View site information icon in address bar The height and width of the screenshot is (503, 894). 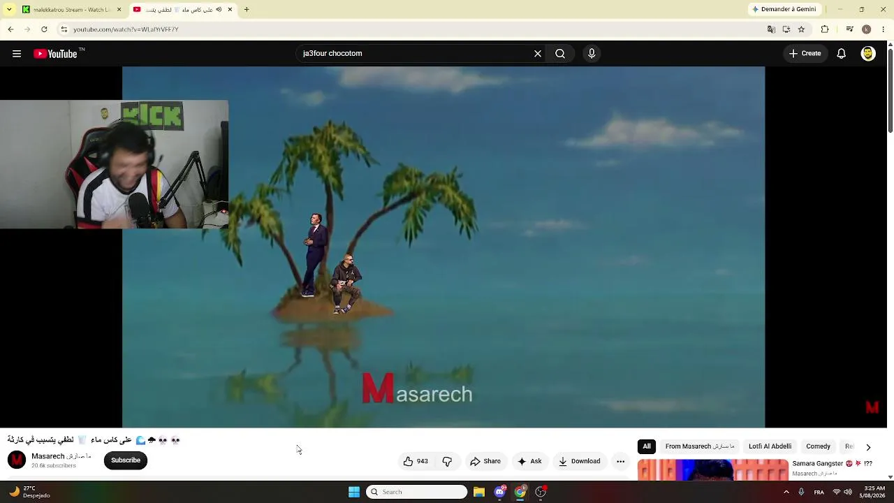pos(64,29)
